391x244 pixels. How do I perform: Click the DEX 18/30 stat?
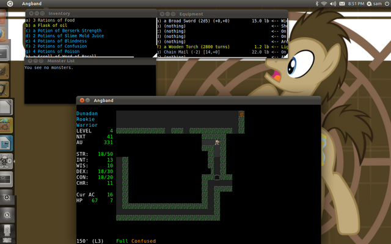[95, 171]
